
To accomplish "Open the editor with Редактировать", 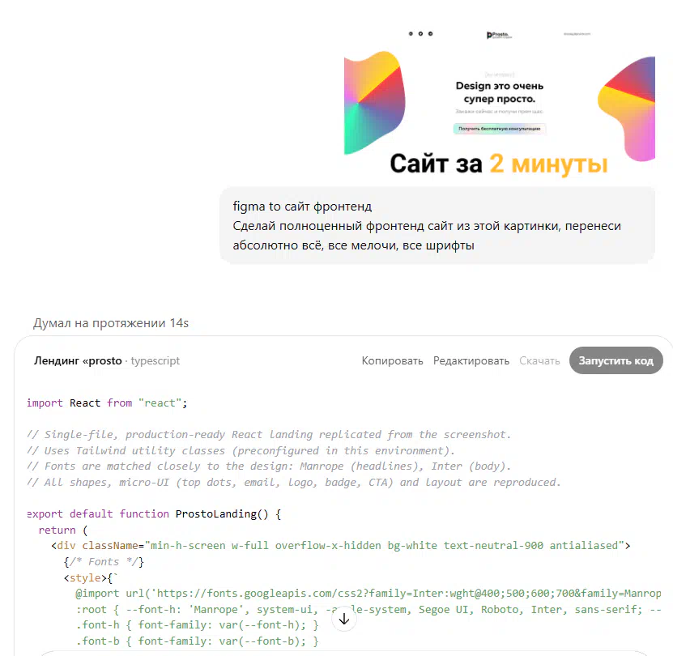I will pyautogui.click(x=471, y=361).
